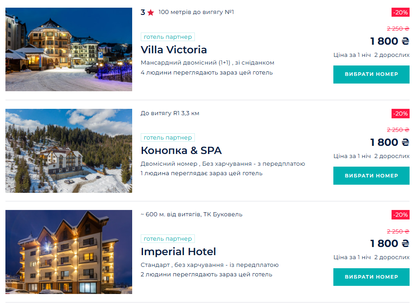The width and height of the screenshot is (415, 303).
Task: Click the Villa Victoria hotel title
Action: [174, 50]
